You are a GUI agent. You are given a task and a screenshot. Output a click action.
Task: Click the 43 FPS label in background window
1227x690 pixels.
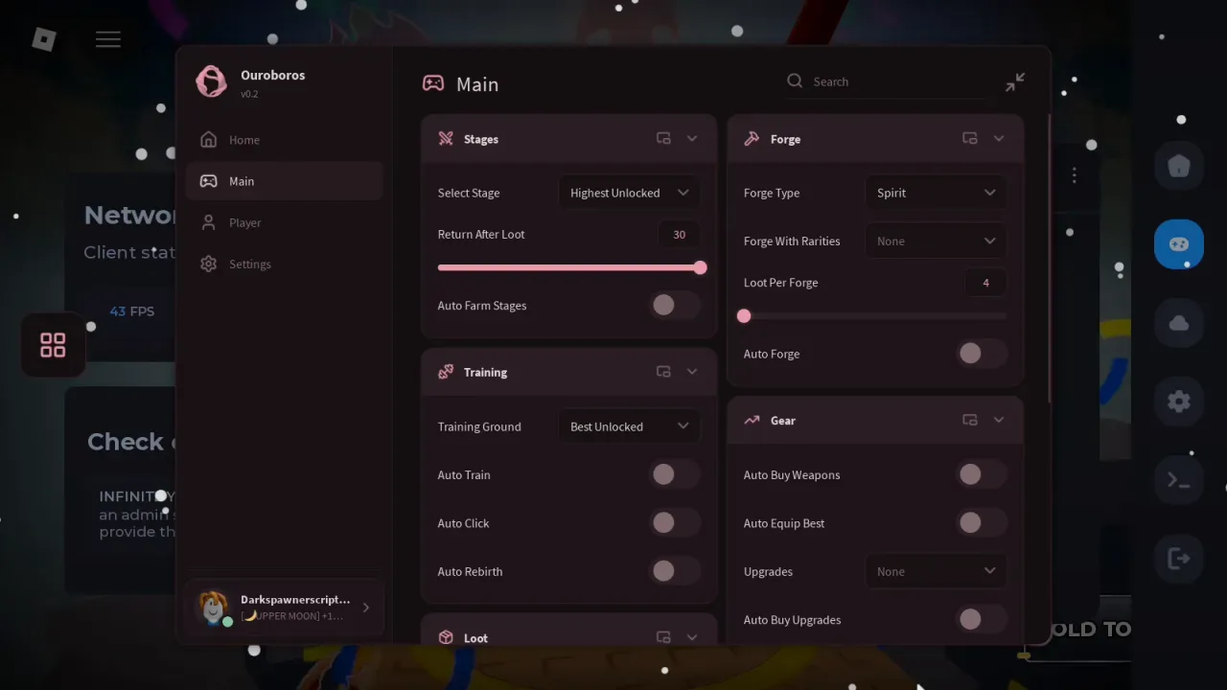131,311
